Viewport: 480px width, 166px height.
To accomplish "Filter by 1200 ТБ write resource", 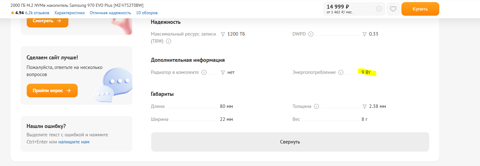I will click(x=223, y=34).
